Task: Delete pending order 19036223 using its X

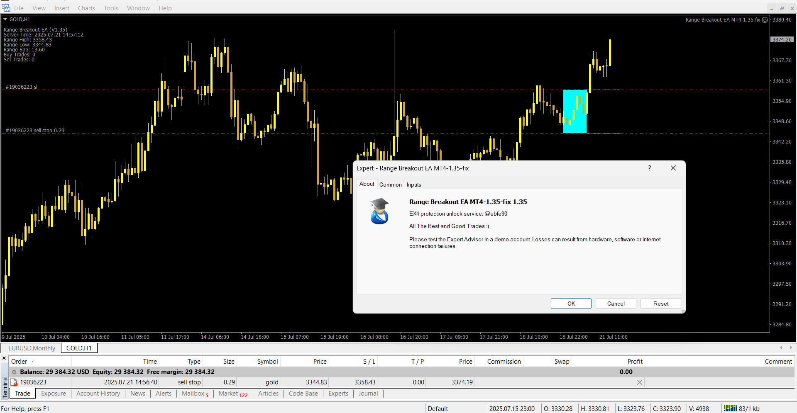Action: pyautogui.click(x=640, y=382)
